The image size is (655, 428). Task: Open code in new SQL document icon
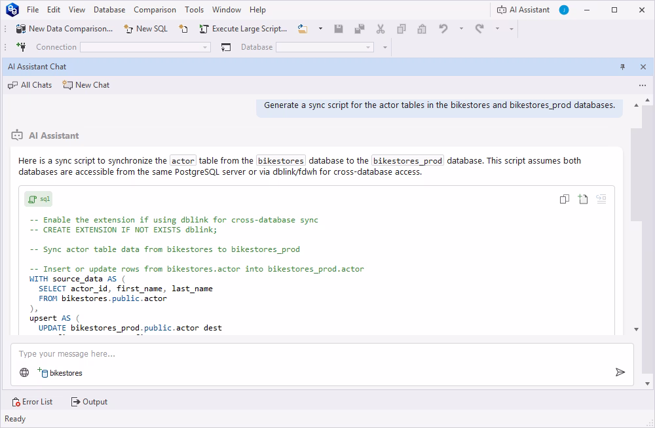(x=583, y=199)
